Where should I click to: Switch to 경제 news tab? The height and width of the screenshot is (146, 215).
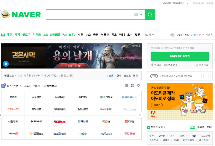[135, 76]
